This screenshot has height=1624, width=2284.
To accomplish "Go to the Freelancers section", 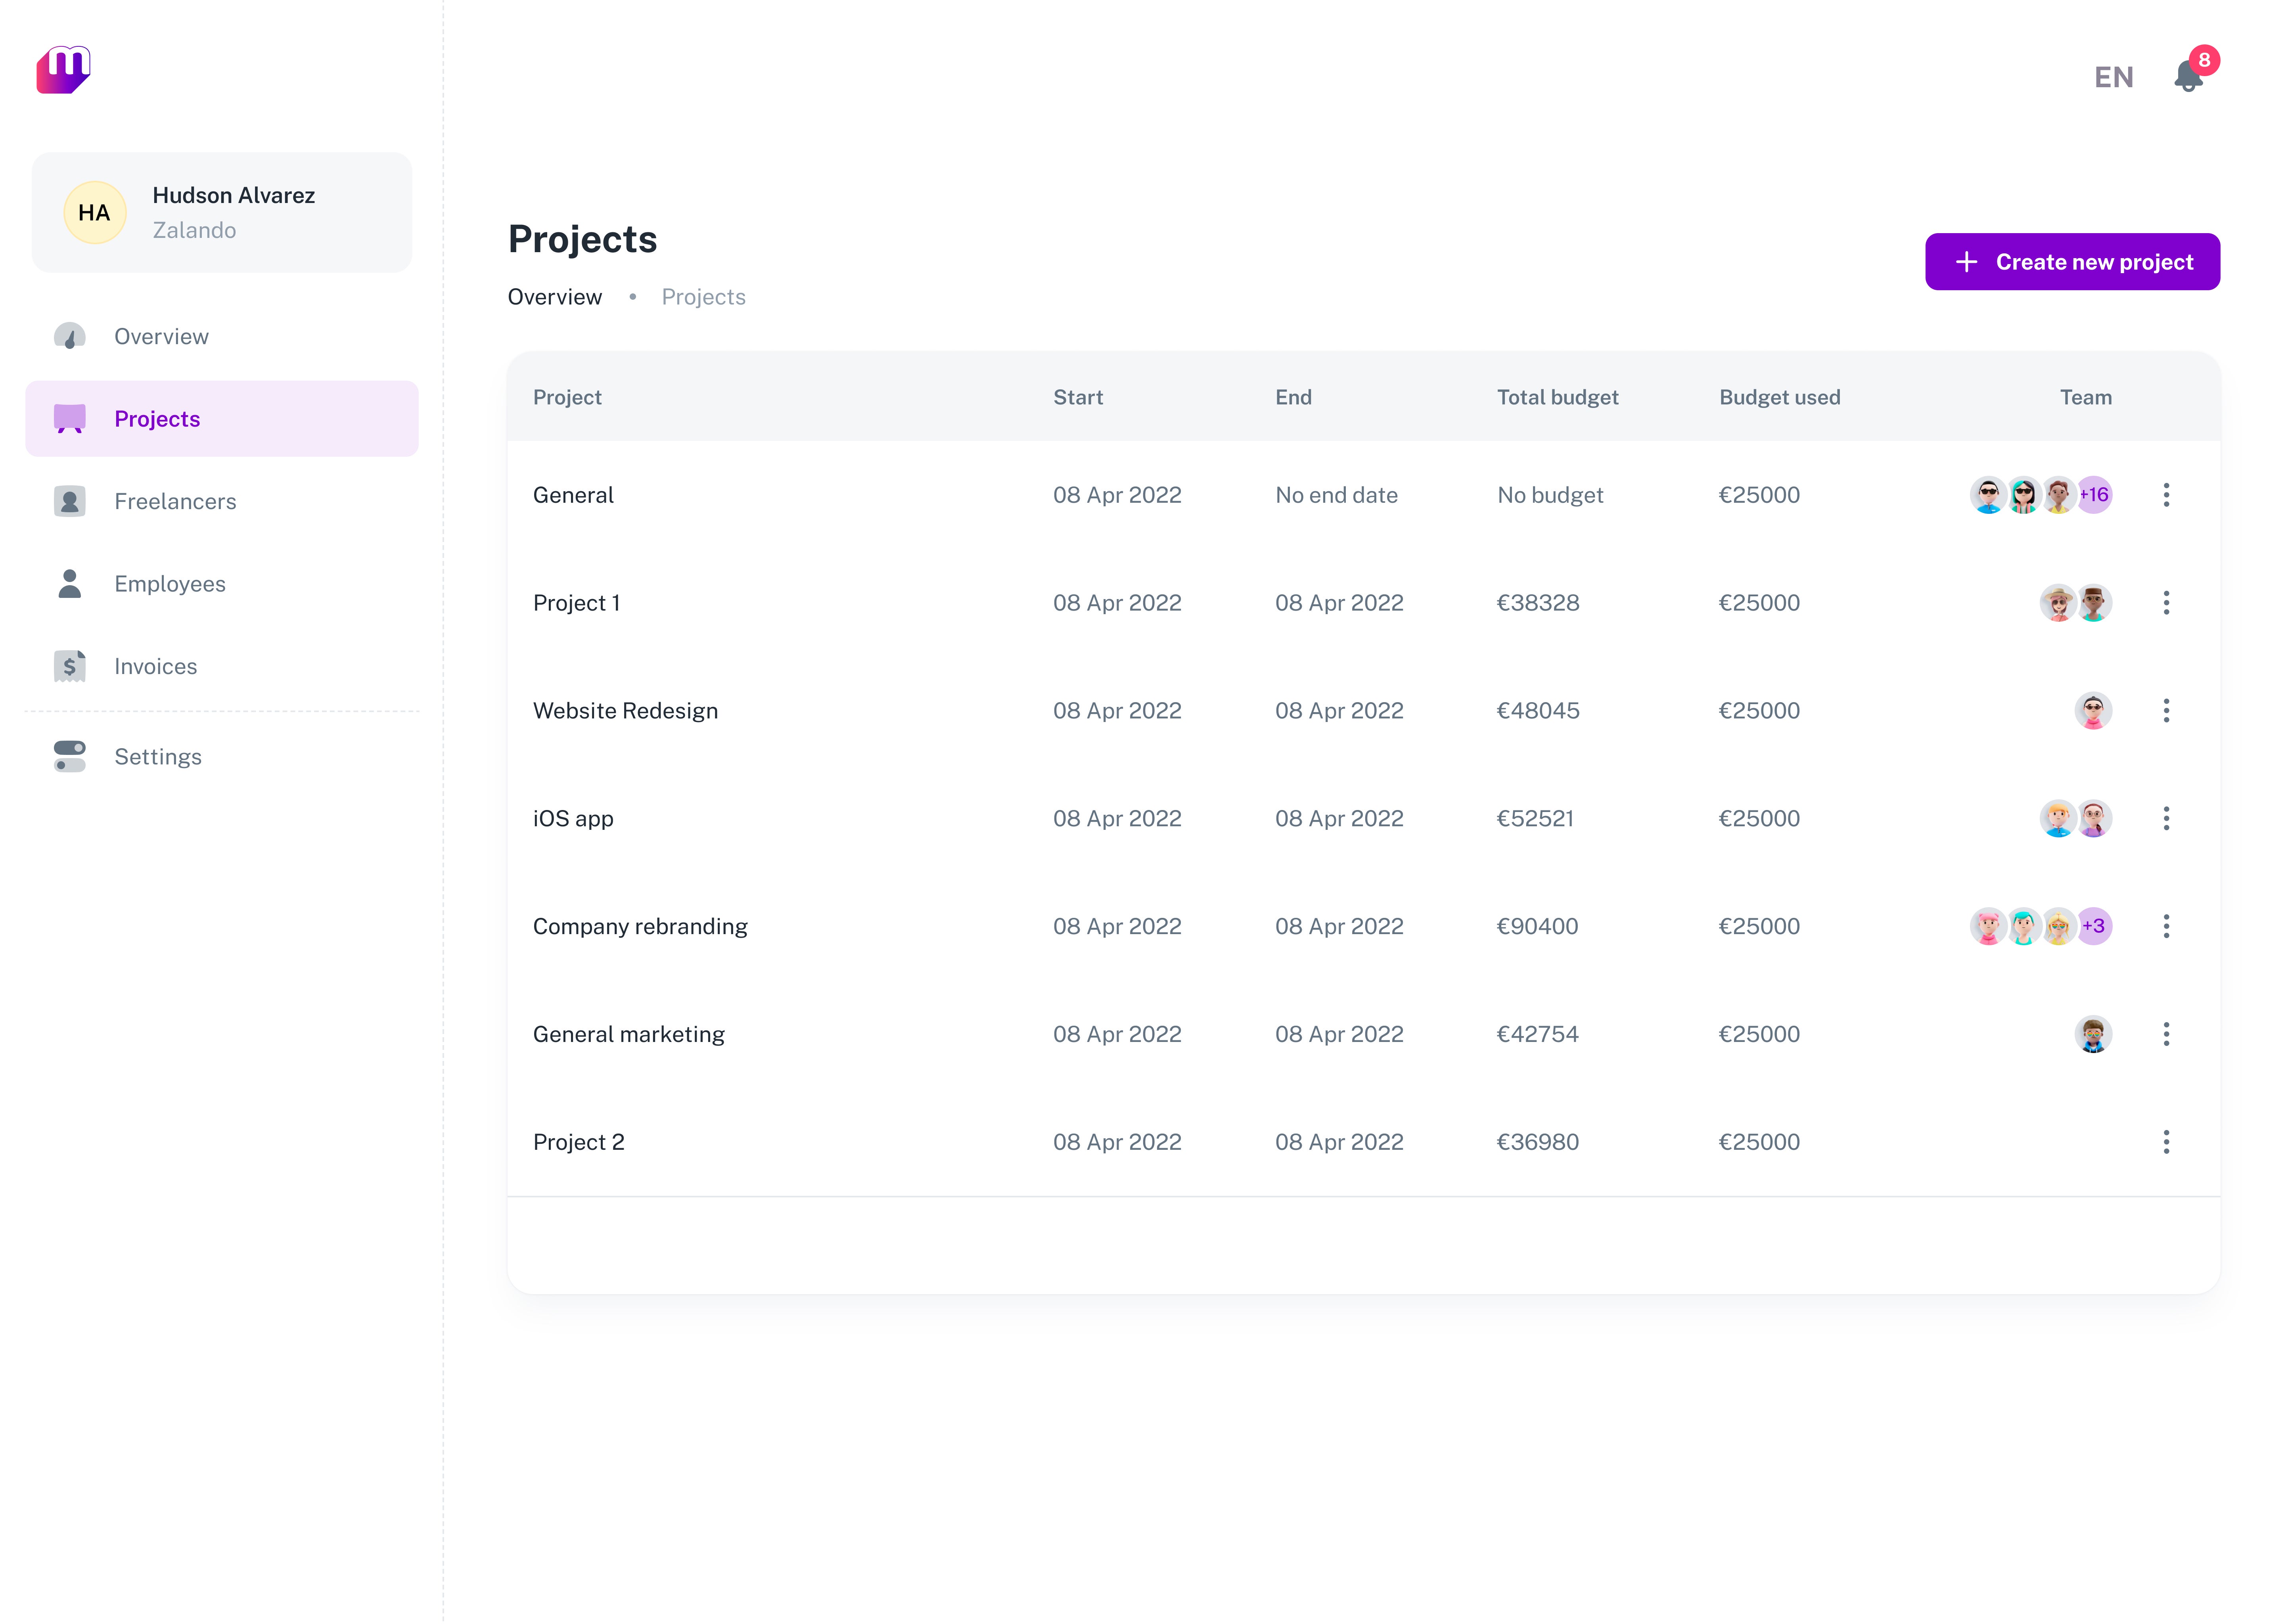I will (x=175, y=501).
